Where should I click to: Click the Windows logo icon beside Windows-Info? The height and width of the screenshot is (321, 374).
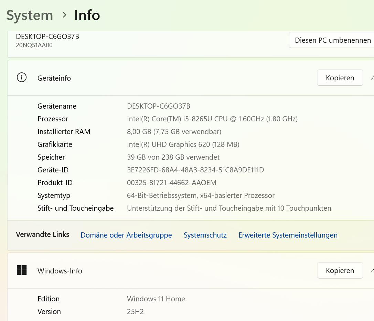point(22,270)
